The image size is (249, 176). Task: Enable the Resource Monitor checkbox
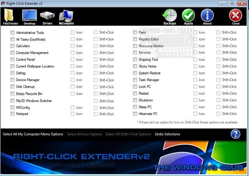pyautogui.click(x=135, y=46)
